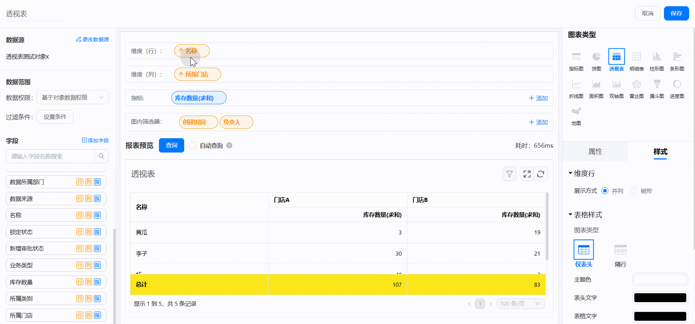The image size is (695, 324).
Task: Refresh the pivot table preview
Action: [541, 174]
